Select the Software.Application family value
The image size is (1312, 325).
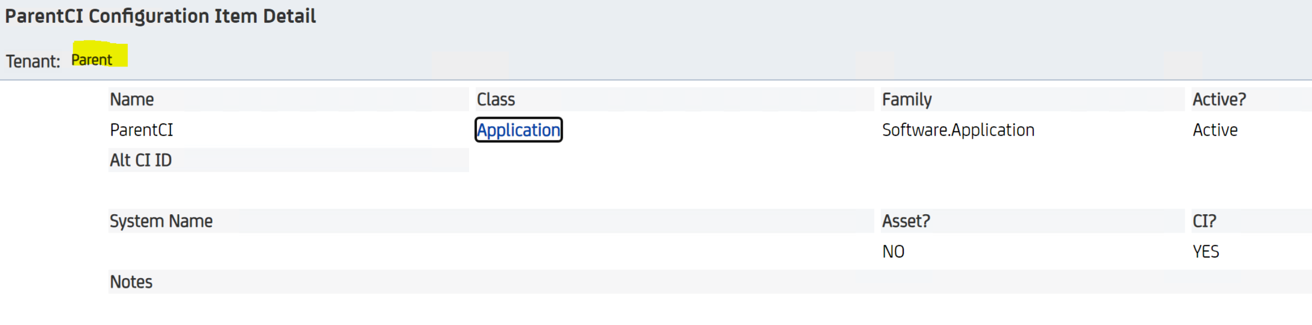coord(958,130)
